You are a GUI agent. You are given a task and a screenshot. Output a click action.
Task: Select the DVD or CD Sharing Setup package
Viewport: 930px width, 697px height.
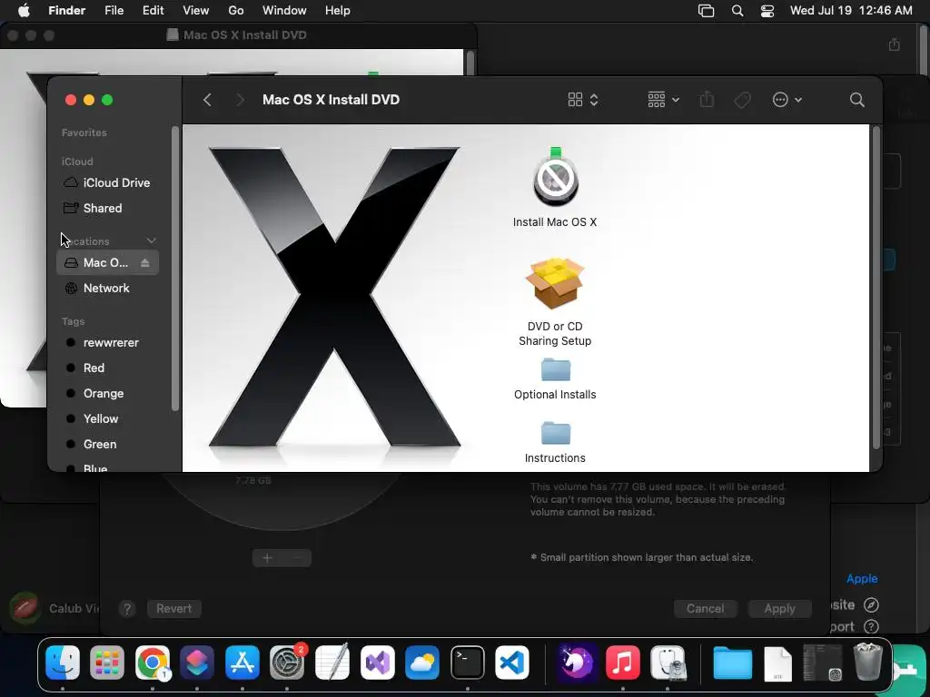pos(555,301)
